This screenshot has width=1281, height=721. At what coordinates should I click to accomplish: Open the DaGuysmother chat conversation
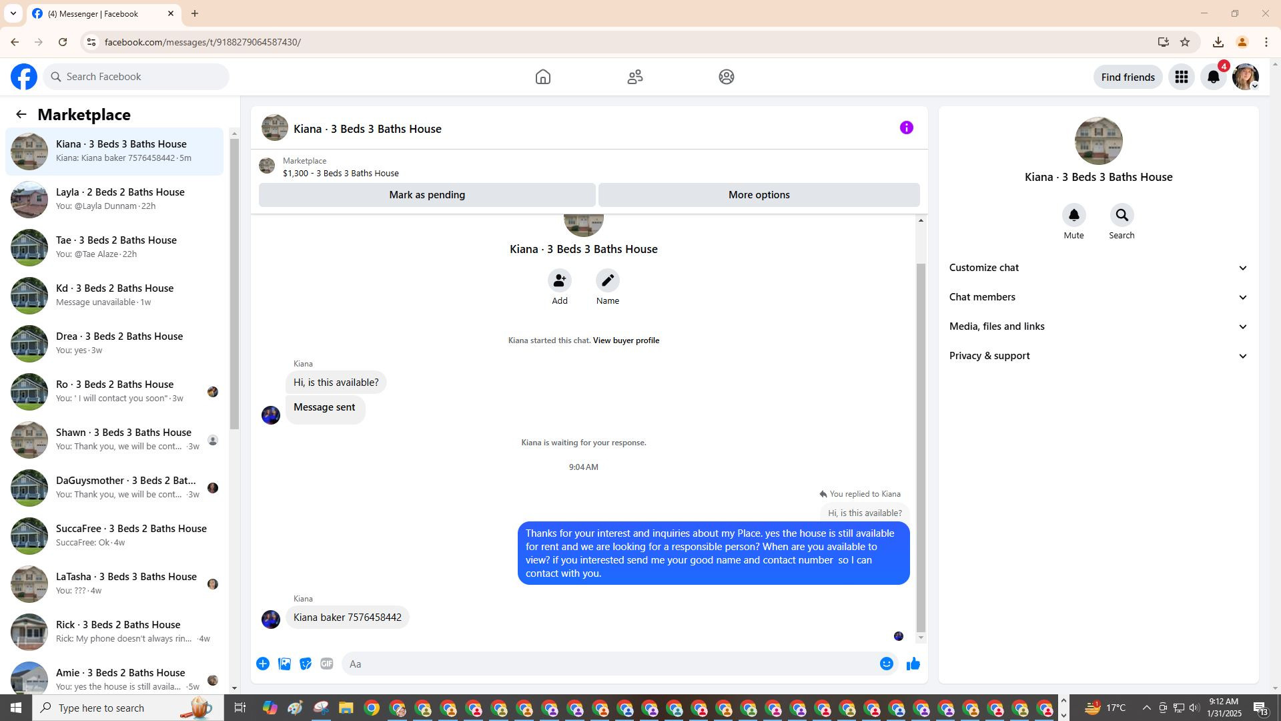click(115, 488)
